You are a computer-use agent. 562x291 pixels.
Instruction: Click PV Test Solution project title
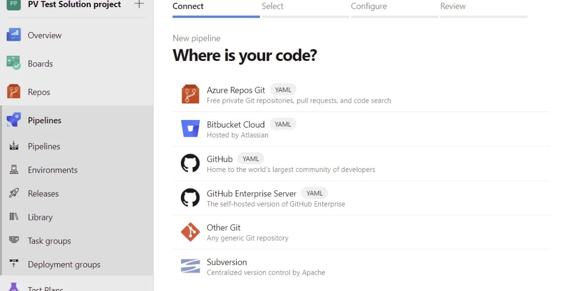(x=74, y=5)
